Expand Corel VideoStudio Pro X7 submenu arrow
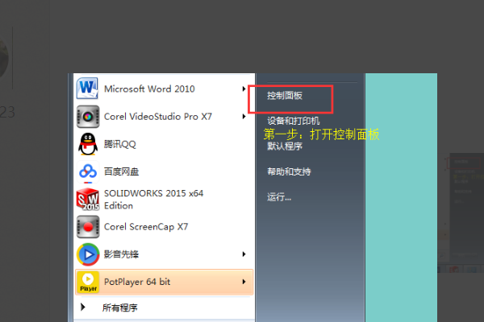484x322 pixels. click(244, 117)
